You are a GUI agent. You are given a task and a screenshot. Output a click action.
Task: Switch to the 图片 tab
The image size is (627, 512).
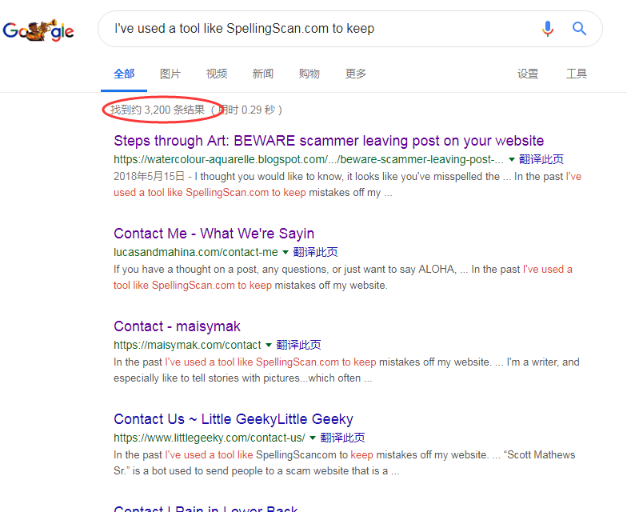(170, 74)
